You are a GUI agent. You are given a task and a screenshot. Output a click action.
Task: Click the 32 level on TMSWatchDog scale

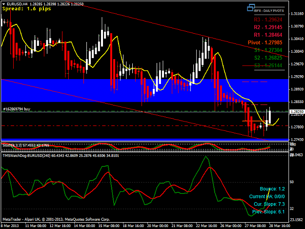tap(292, 209)
